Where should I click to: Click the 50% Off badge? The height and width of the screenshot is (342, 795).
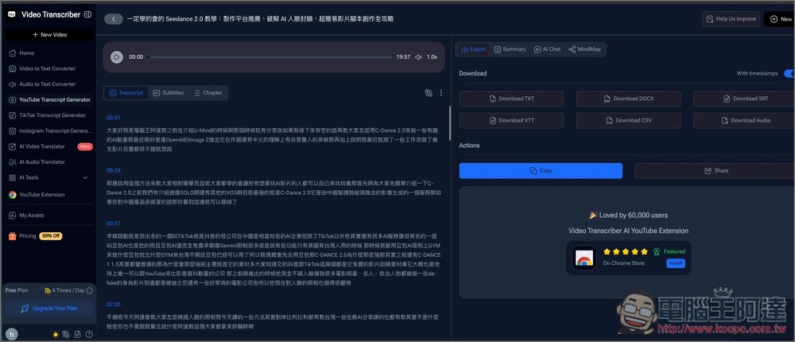pyautogui.click(x=51, y=236)
